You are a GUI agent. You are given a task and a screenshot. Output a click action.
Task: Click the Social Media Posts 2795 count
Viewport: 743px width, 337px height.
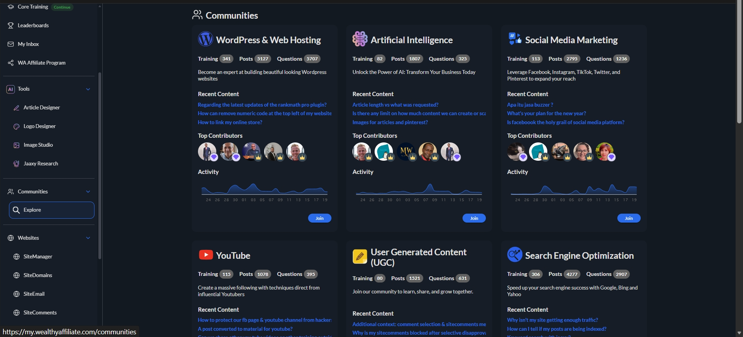click(x=572, y=59)
